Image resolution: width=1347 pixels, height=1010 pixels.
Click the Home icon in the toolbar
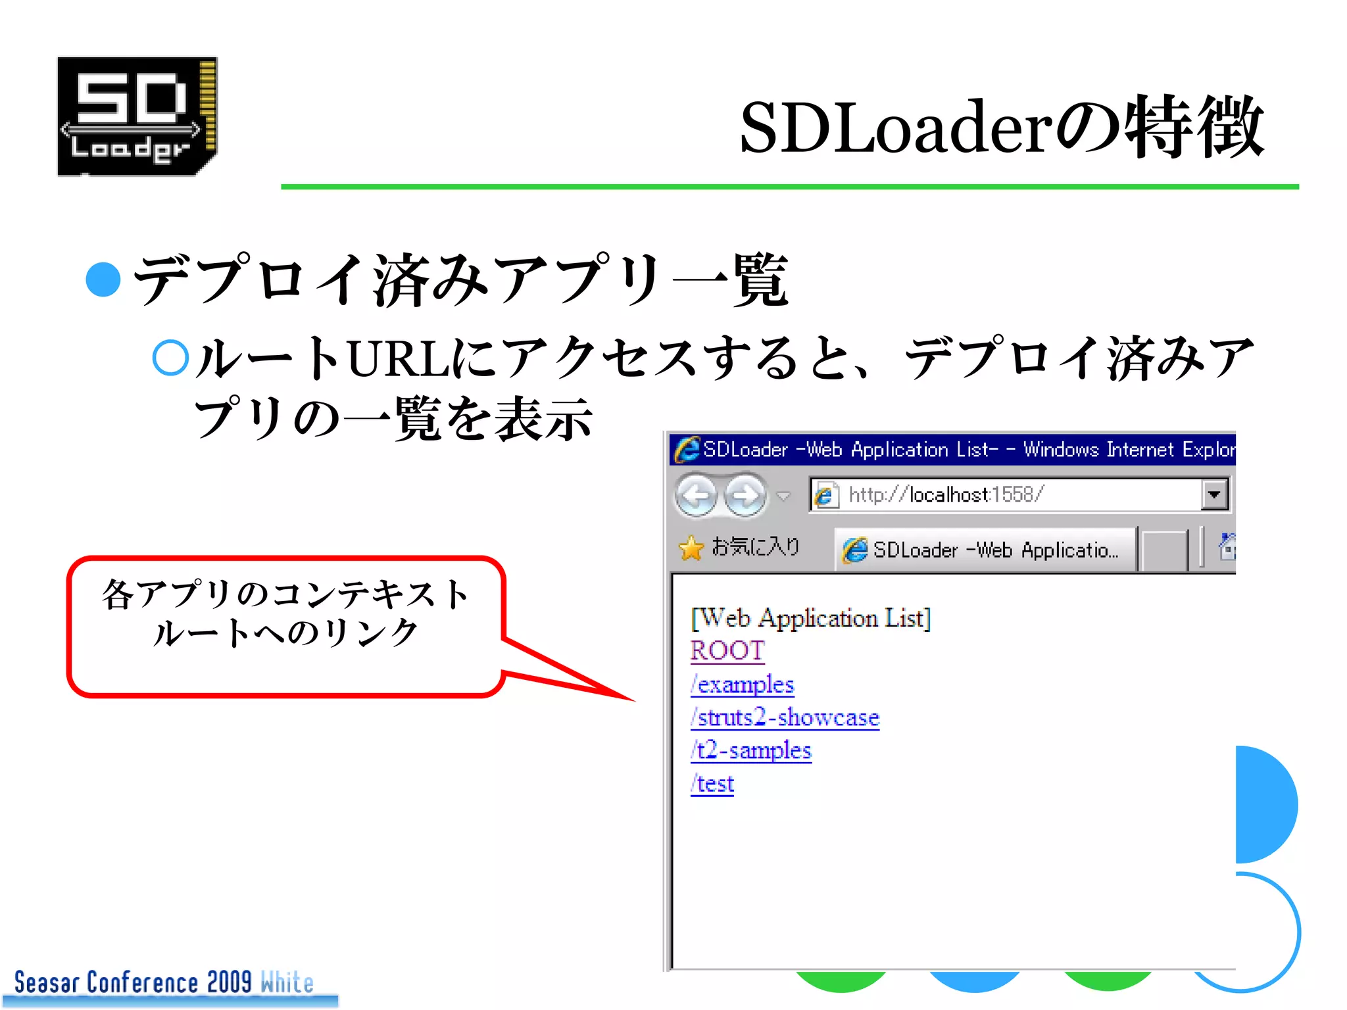click(x=1228, y=547)
